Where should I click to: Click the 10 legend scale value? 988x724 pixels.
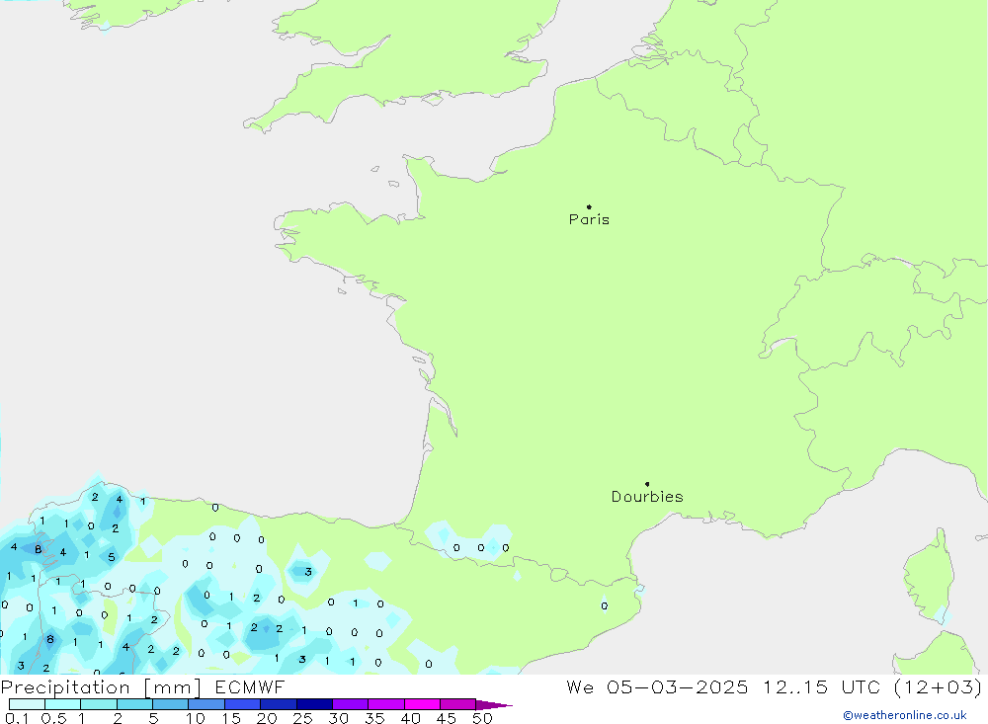coord(196,718)
